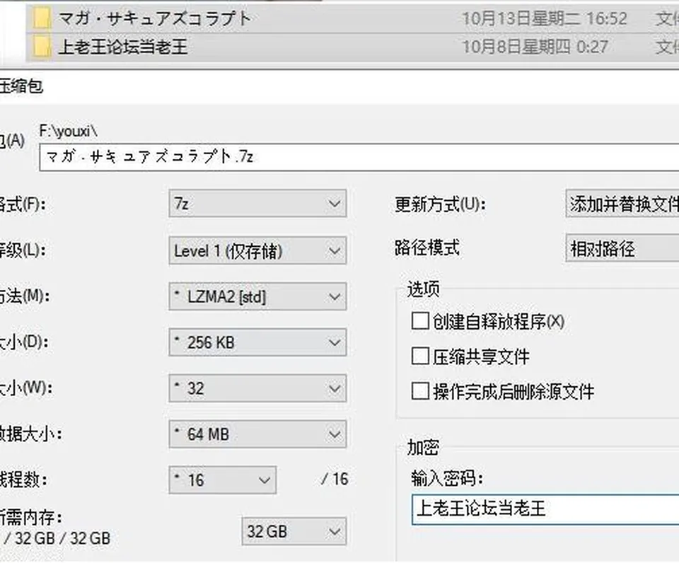
Task: Click folder icon beside 上老王论坛当老王 in file list
Action: point(42,47)
